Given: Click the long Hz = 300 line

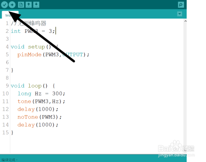Looking at the screenshot, I should click(x=41, y=94).
